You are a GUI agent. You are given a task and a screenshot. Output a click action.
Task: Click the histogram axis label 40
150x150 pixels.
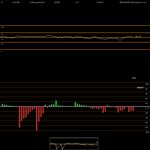[x=146, y=99]
